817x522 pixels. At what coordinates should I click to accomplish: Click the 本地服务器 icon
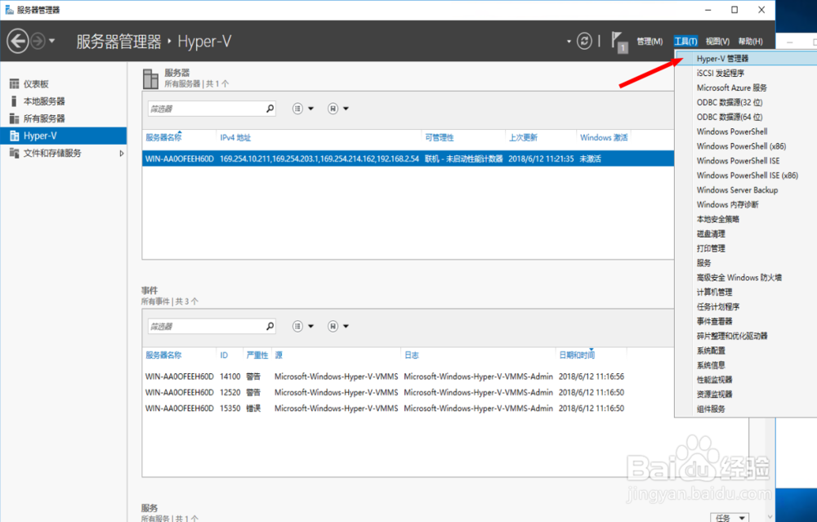(14, 101)
